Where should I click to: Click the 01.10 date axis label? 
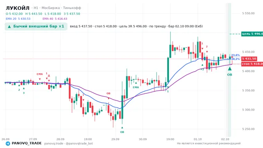coord(198,139)
